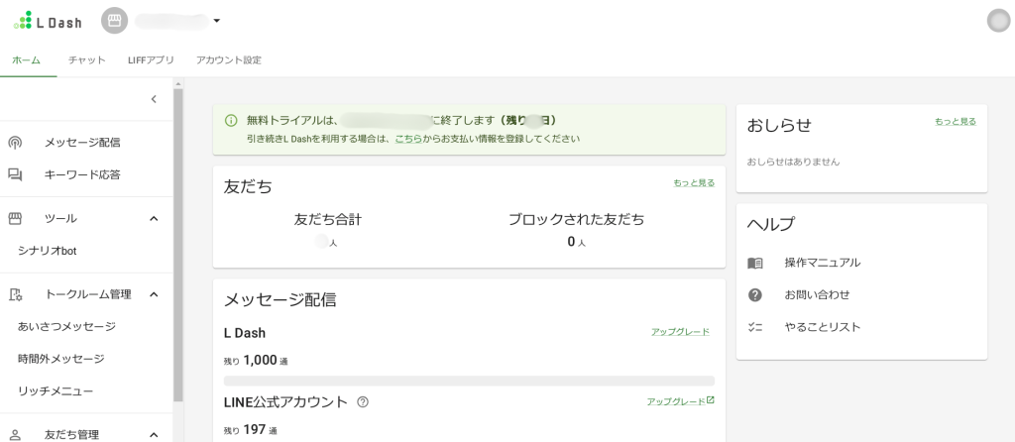Switch to the チャット tab
This screenshot has height=442, width=1015.
(87, 60)
